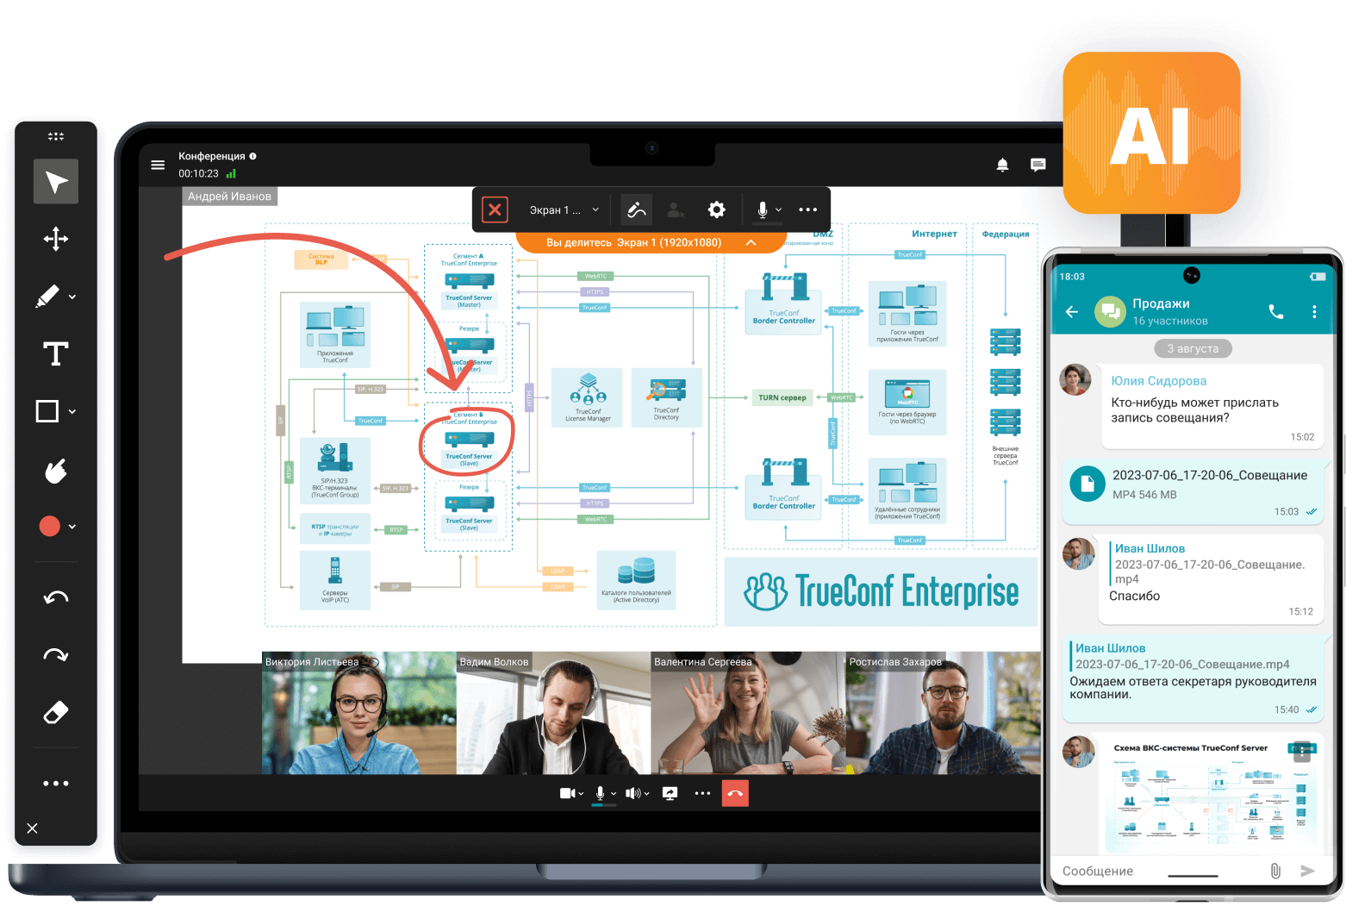Open notifications bell in conference header
The width and height of the screenshot is (1346, 906).
pos(1002,165)
